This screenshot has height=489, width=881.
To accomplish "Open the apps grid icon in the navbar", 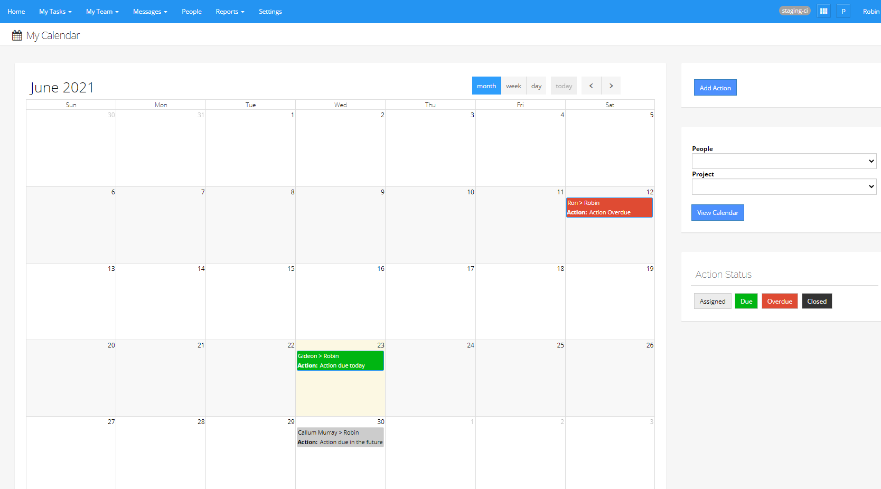I will 823,11.
